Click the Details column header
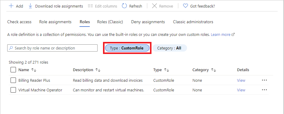The width and height of the screenshot is (284, 114). click(243, 70)
